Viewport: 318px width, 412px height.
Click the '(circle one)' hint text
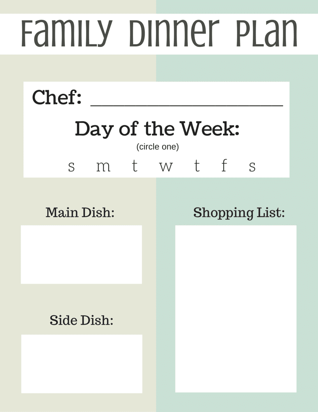click(x=157, y=147)
